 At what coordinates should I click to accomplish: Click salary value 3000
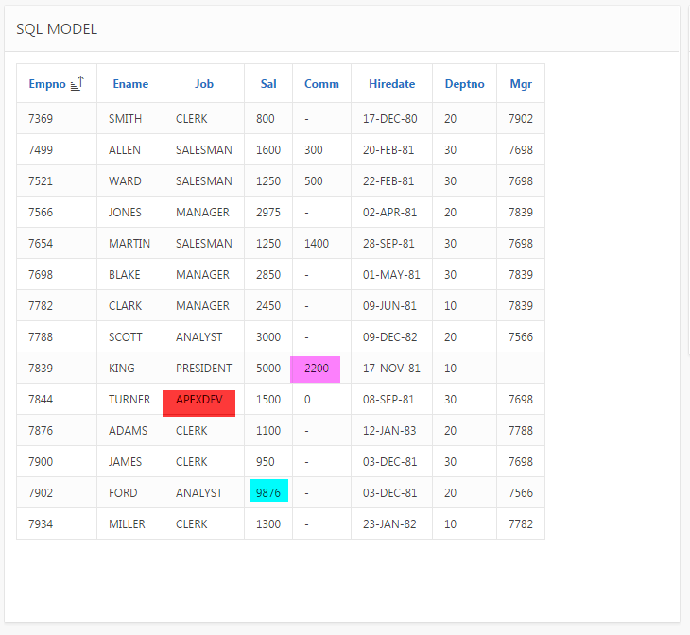268,337
